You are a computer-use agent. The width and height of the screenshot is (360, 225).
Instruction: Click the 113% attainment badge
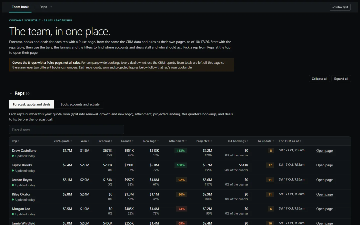pos(181,151)
